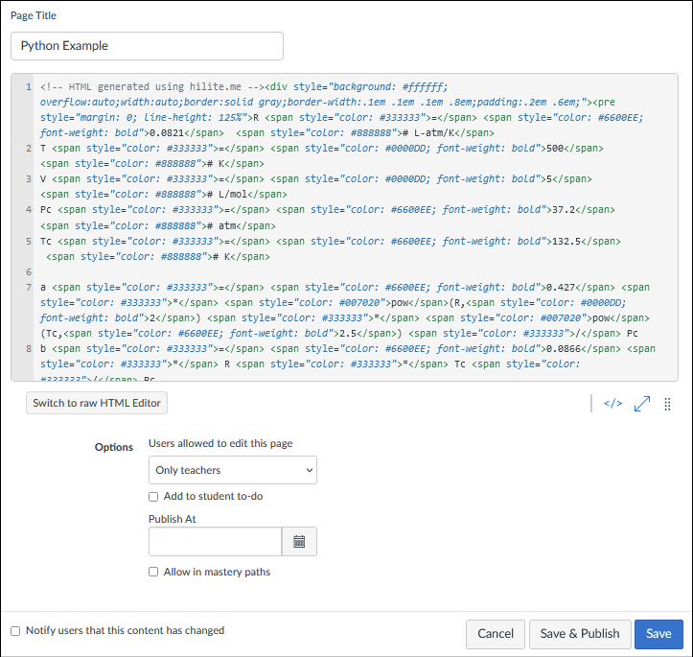The height and width of the screenshot is (657, 693).
Task: Toggle Notify users that content has changed
Action: pyautogui.click(x=15, y=631)
